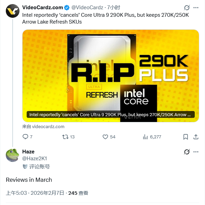The image size is (205, 205).
Task: Repost the VideoCardz tweet
Action: tap(65, 137)
